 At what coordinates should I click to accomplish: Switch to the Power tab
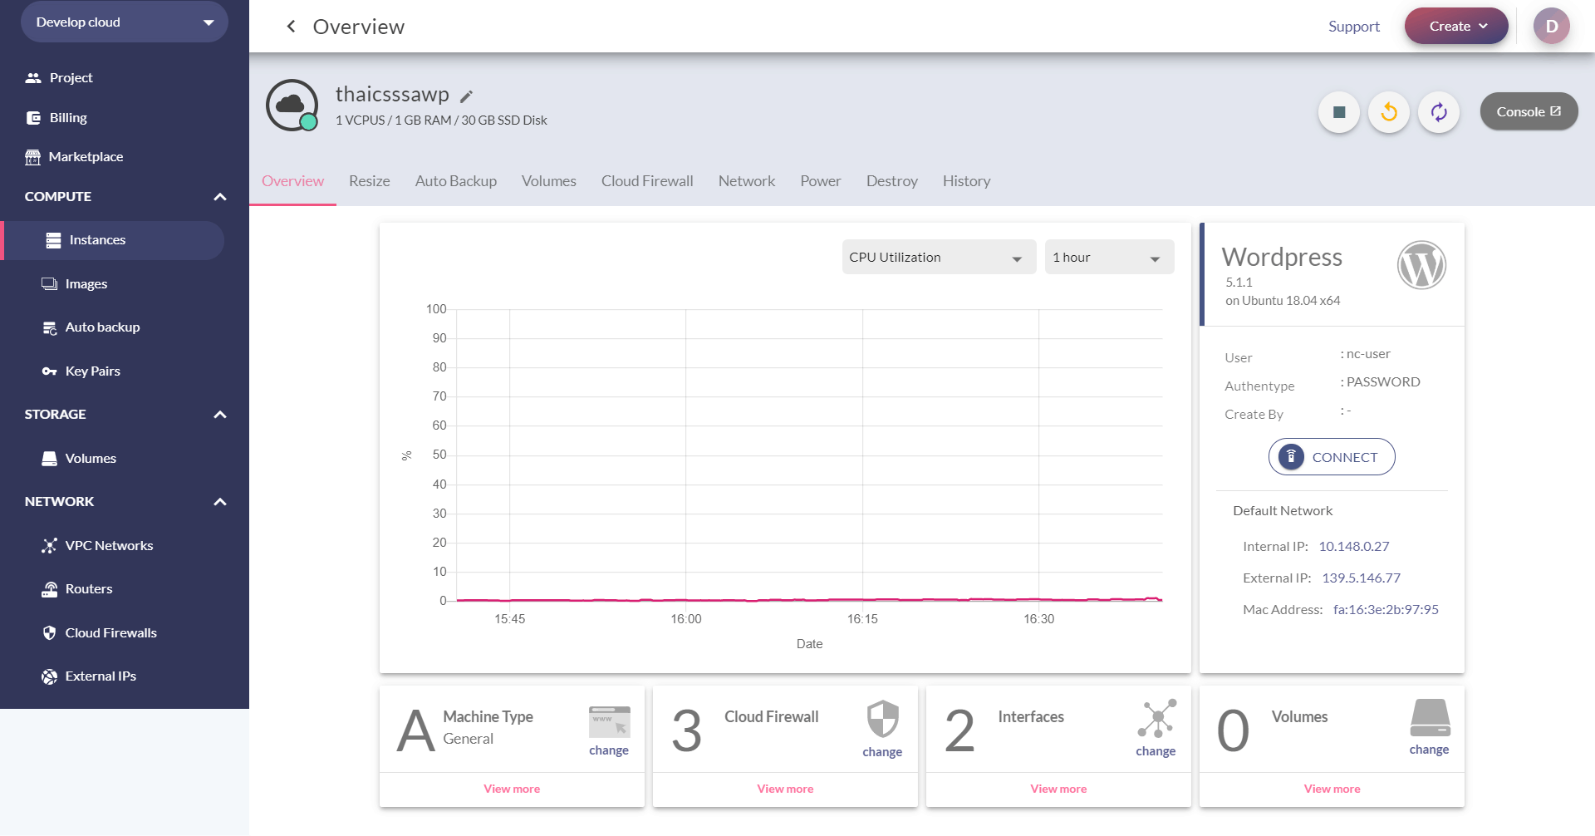(821, 181)
